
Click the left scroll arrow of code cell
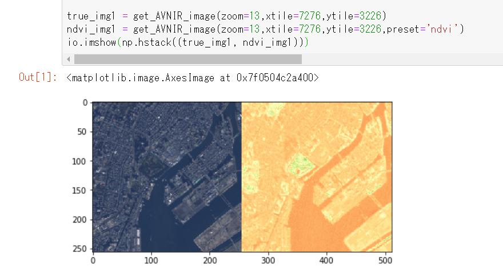click(x=69, y=59)
